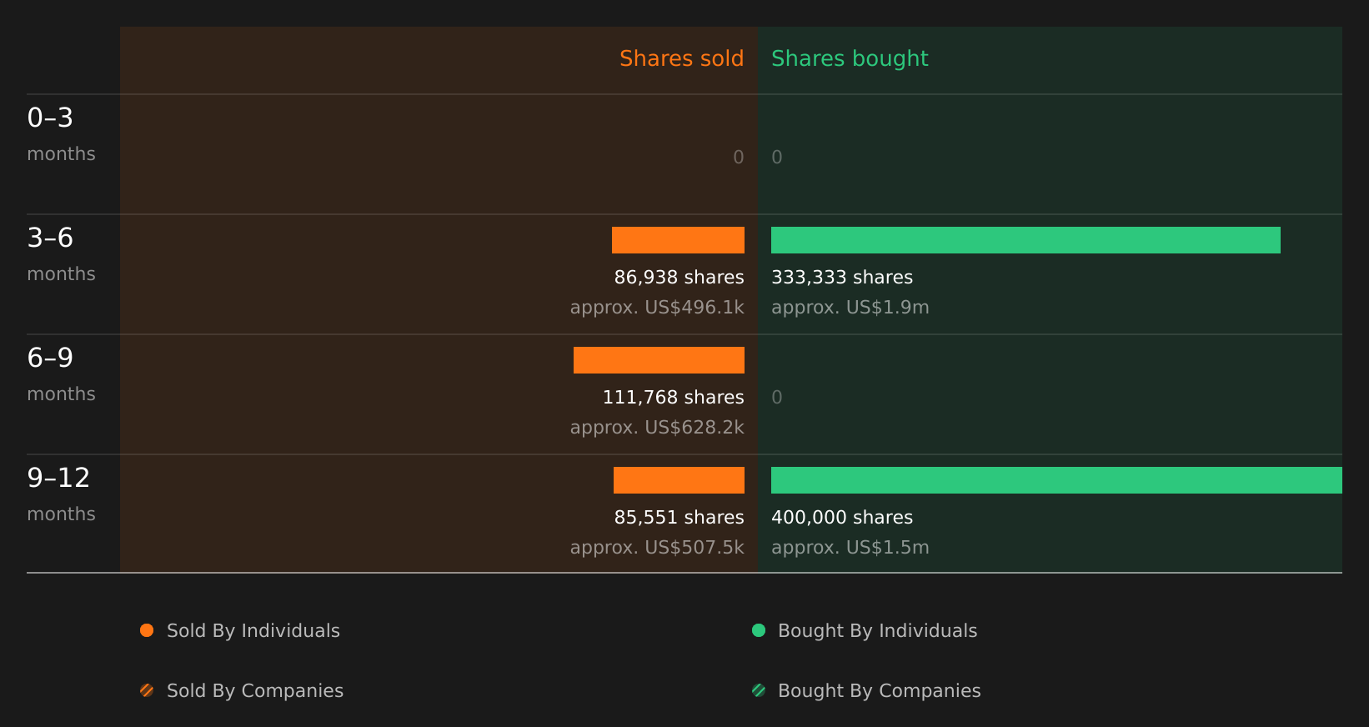The image size is (1369, 727).
Task: Select the 9–12 months orange sold bar
Action: tap(679, 480)
